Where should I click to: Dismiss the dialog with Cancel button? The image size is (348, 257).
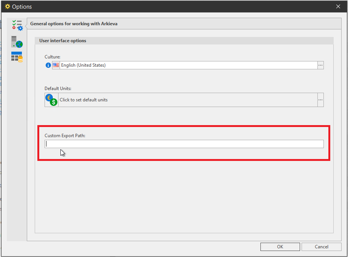tap(321, 247)
